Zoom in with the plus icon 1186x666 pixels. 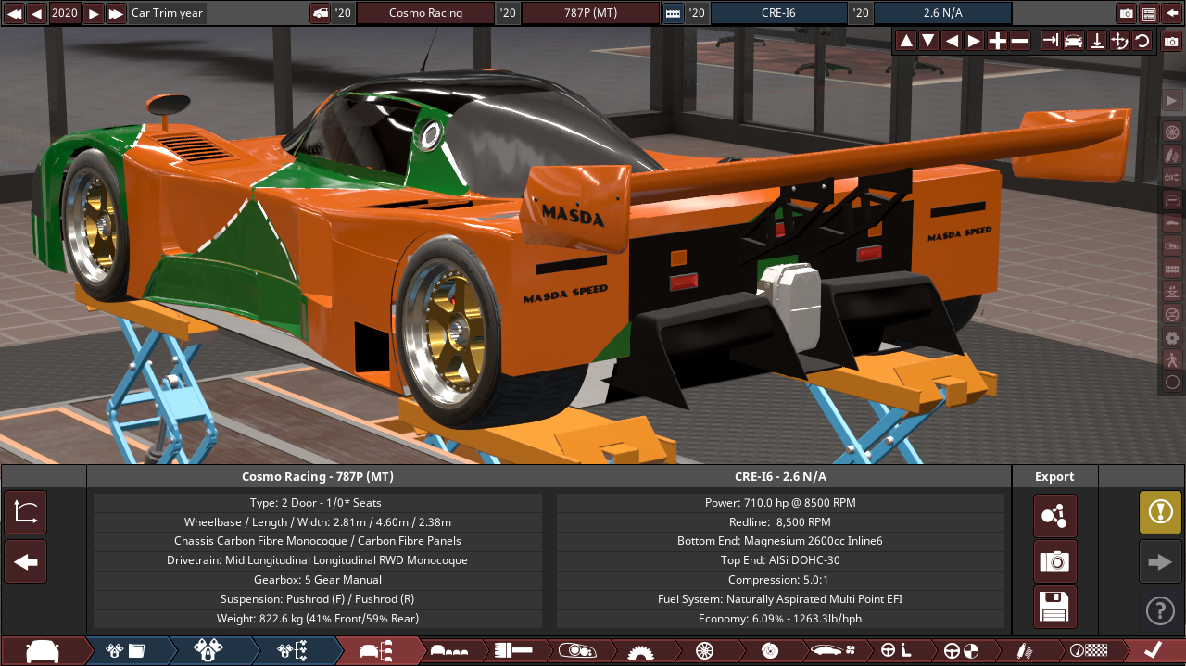click(997, 41)
